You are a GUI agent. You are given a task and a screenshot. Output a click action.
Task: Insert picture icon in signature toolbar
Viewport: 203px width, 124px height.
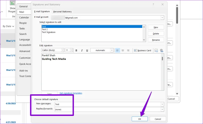pos(156,50)
